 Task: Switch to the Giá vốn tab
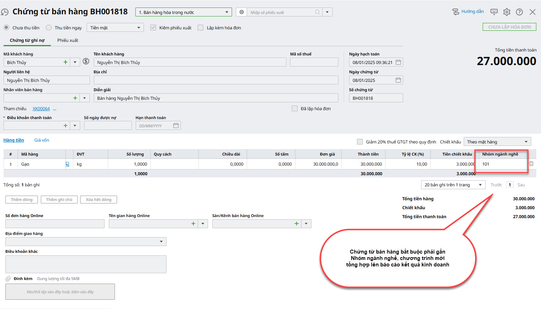coord(42,140)
